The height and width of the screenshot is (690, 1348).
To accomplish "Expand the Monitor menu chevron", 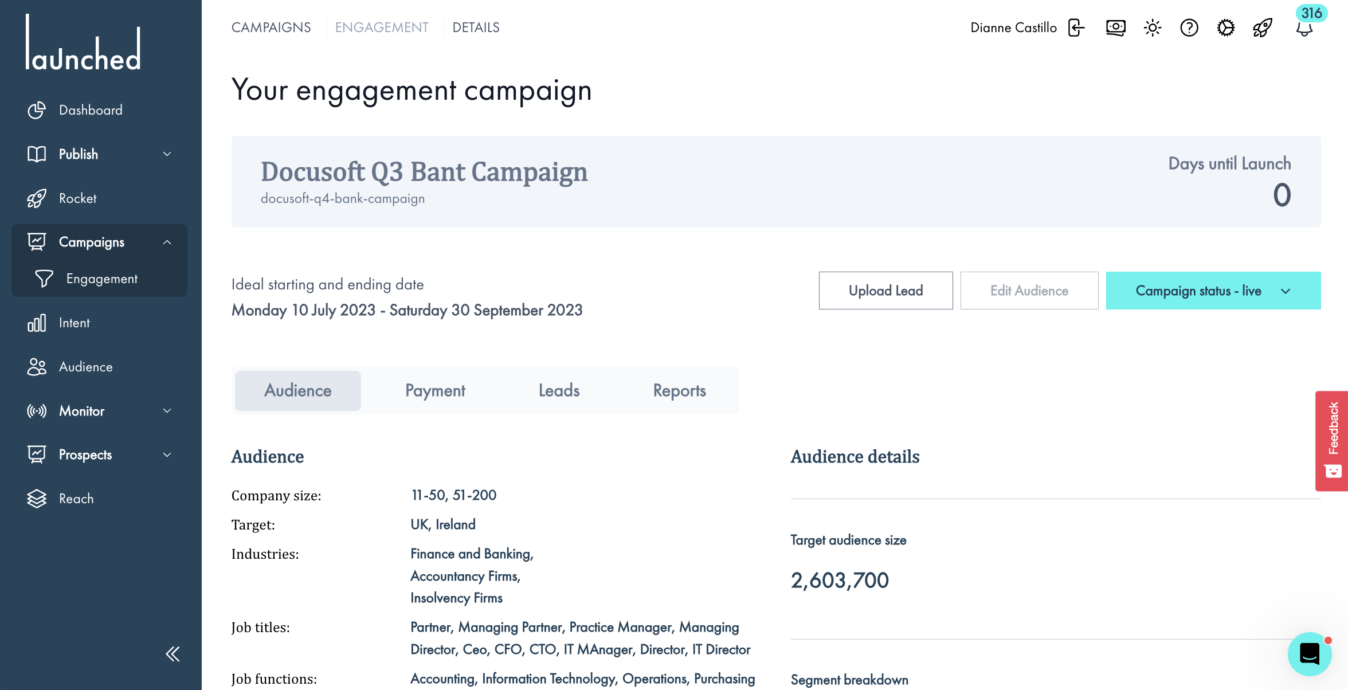I will click(x=167, y=411).
